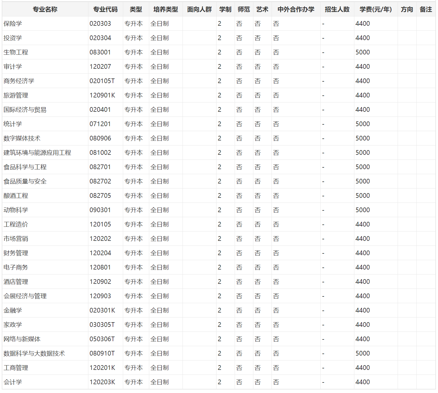Click the 5000 tuition for 生物工程
Viewport: 438px width, 393px height.
pyautogui.click(x=363, y=52)
